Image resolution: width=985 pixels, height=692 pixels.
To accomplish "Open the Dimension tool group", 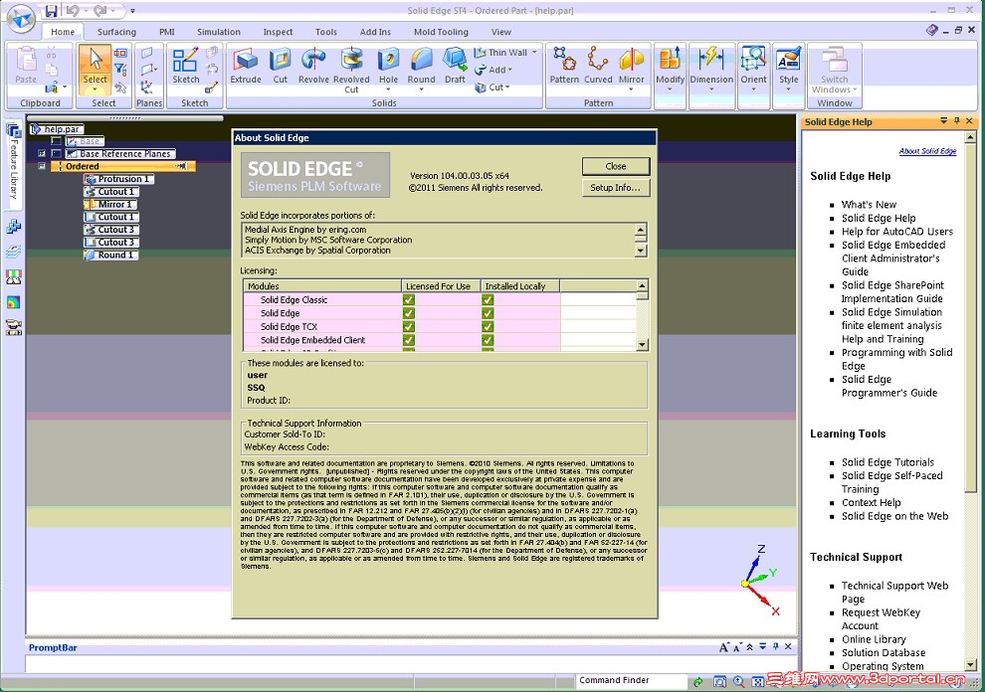I will (711, 68).
